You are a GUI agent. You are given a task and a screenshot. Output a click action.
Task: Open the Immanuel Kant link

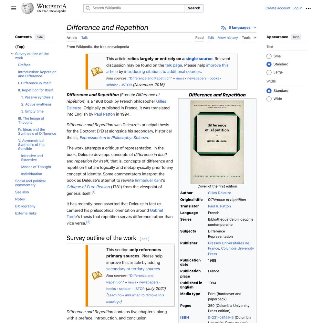click(x=148, y=181)
